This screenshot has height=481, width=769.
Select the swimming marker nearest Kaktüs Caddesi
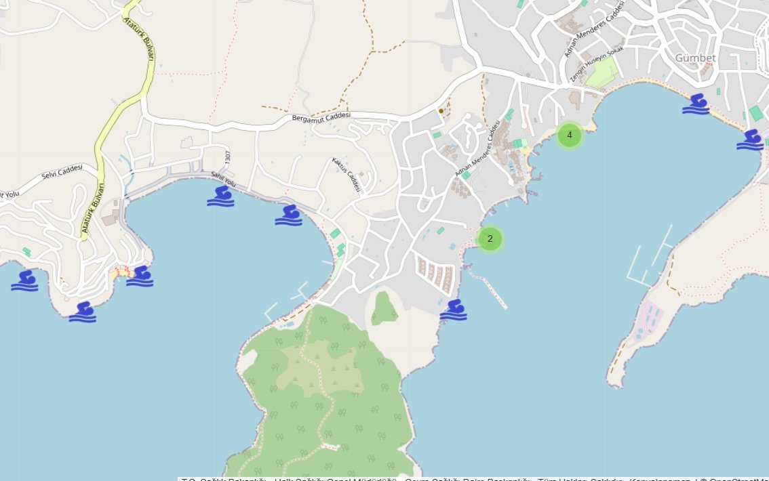[288, 215]
